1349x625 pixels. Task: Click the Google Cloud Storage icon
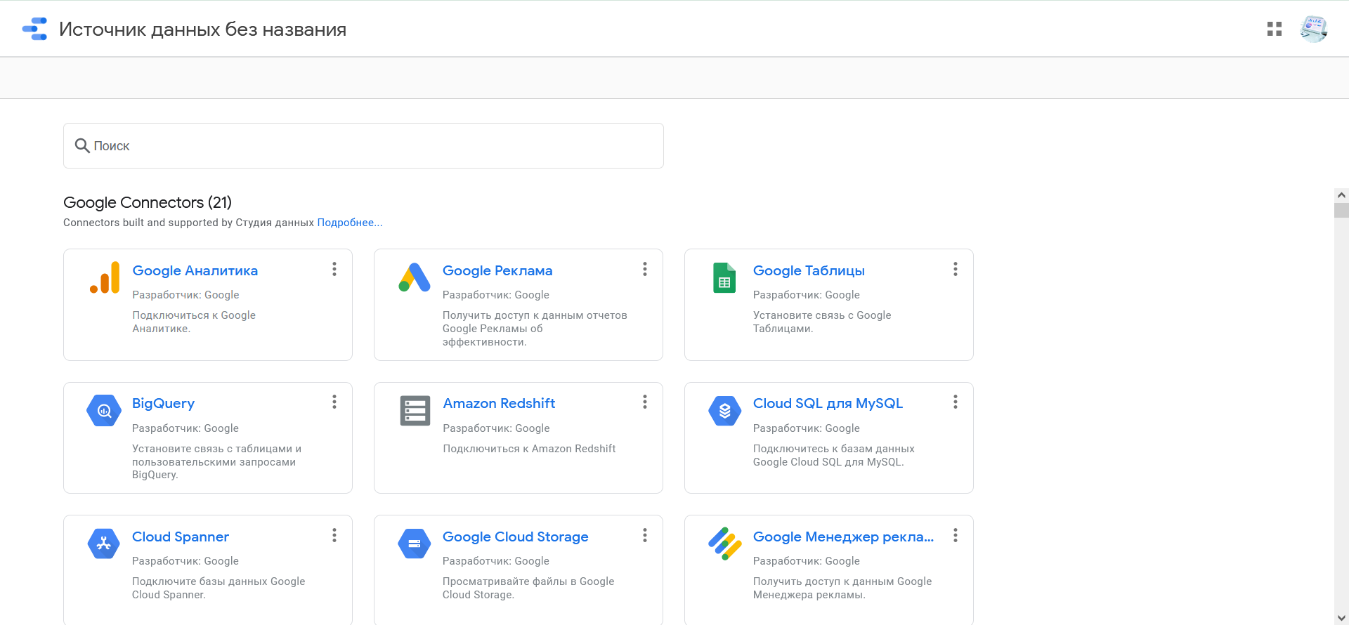click(x=415, y=544)
